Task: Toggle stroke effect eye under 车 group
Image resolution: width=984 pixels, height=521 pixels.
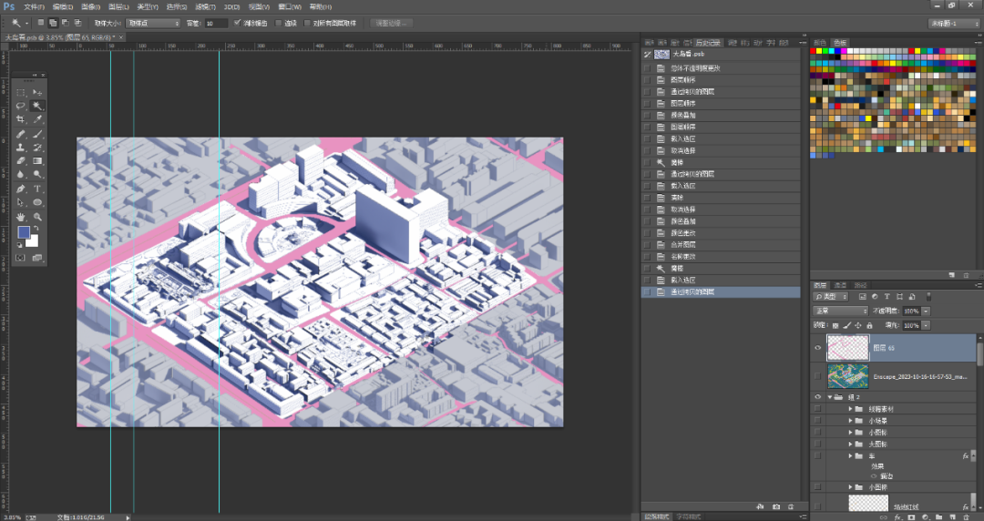Action: (874, 476)
